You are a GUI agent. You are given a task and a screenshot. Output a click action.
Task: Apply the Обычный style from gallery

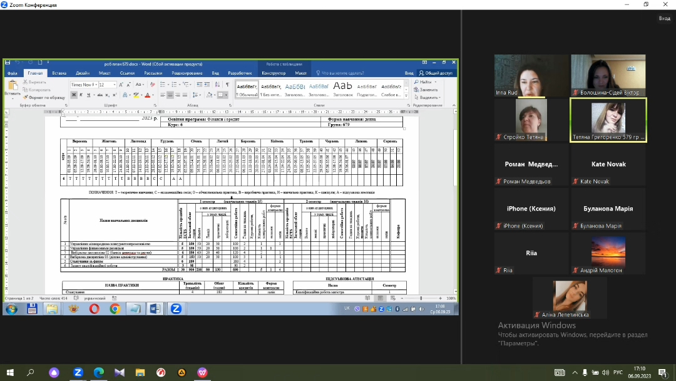coord(248,90)
